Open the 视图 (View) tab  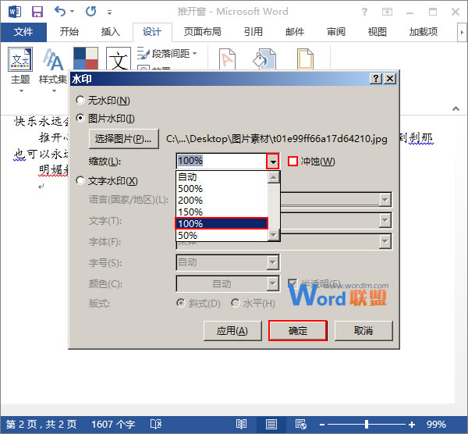pyautogui.click(x=378, y=32)
